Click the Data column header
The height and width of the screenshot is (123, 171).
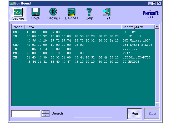(x=73, y=27)
